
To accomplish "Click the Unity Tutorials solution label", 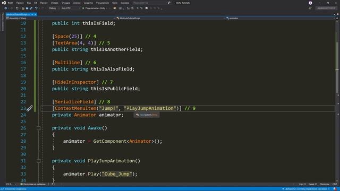I will tap(183, 3).
